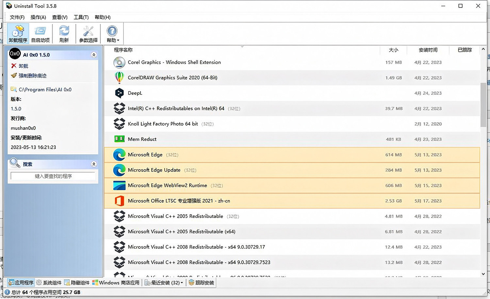Sort list by 安装时间 column
The image size is (490, 299).
pyautogui.click(x=428, y=50)
